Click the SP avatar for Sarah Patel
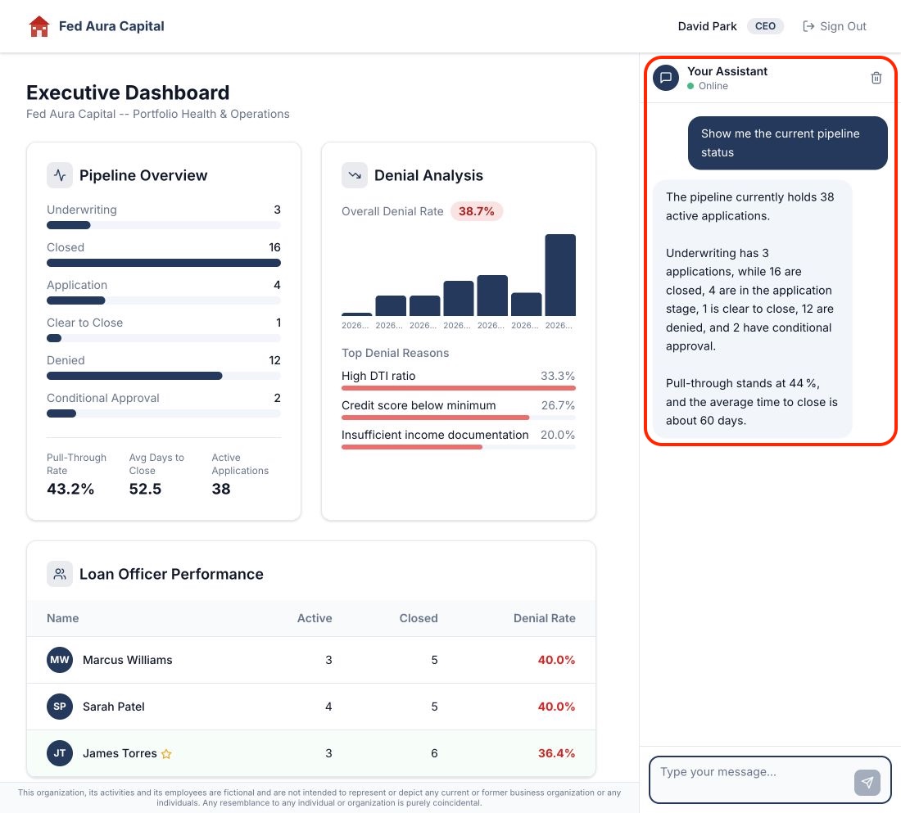The image size is (901, 813). 60,706
